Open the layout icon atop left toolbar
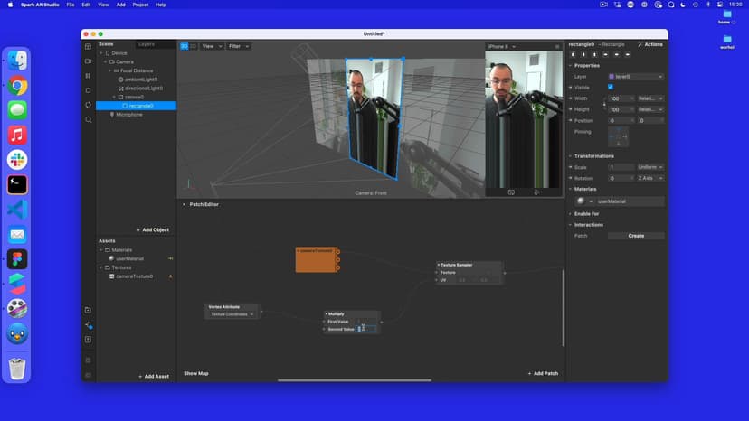Screen dimensions: 749x421 click(x=88, y=46)
